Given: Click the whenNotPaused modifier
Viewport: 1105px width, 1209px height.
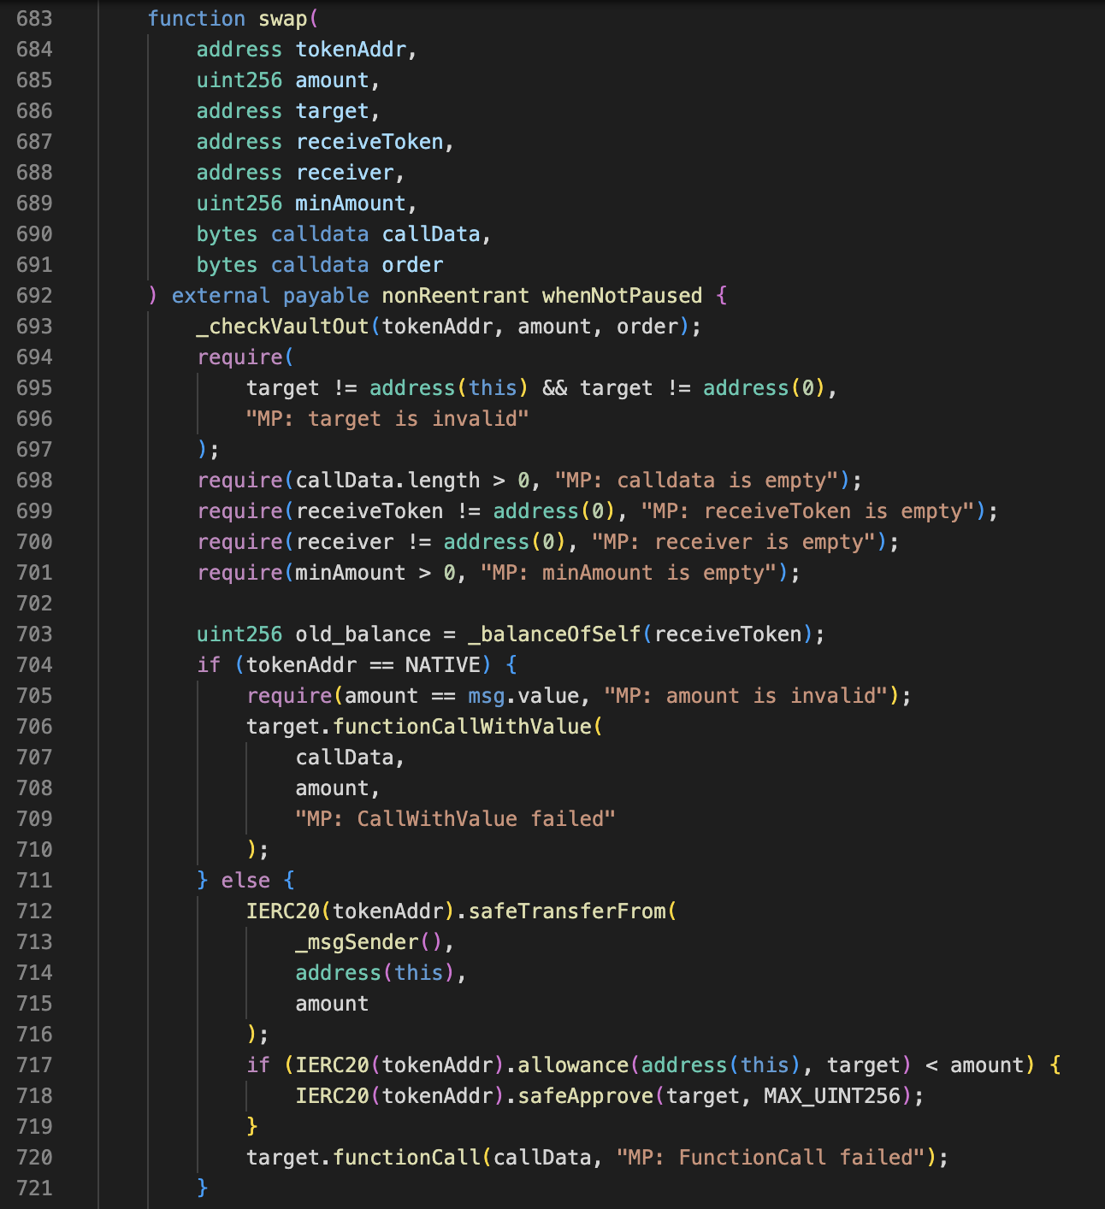Looking at the screenshot, I should point(622,296).
